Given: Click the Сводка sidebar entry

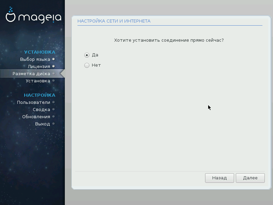Looking at the screenshot, I should pyautogui.click(x=41, y=109).
